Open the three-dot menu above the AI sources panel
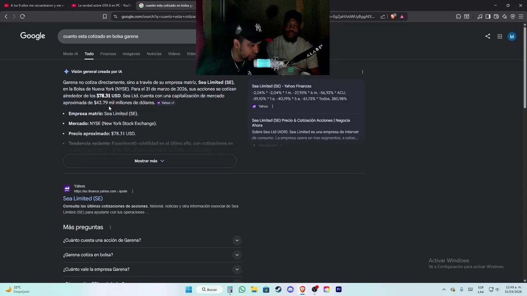Viewport: 527px width, 296px height. pyautogui.click(x=362, y=72)
